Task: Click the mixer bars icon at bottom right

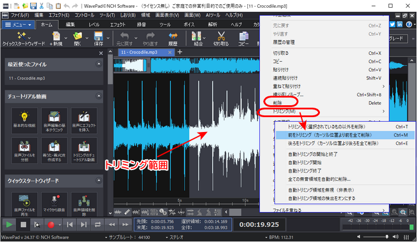Action: click(x=406, y=237)
